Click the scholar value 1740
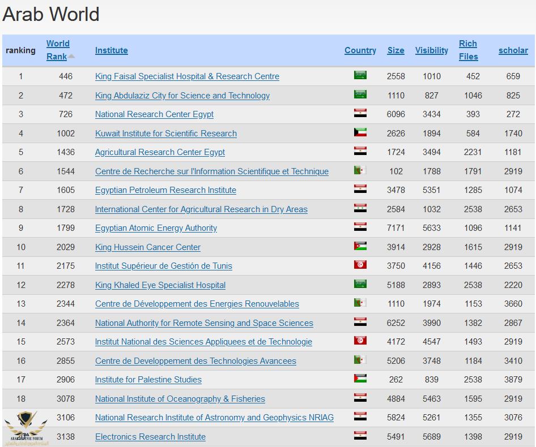536x447 pixels. 513,133
